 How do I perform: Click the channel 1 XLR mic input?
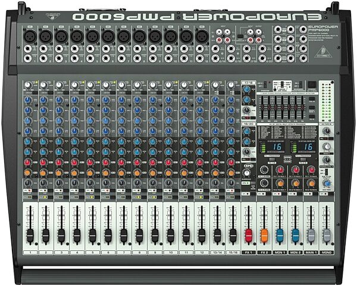coord(30,36)
